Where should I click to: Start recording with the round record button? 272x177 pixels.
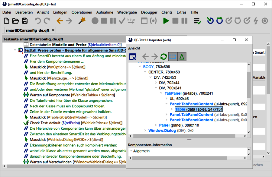coord(95,21)
